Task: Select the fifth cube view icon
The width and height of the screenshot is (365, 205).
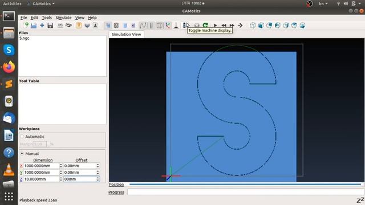Action: point(286,25)
